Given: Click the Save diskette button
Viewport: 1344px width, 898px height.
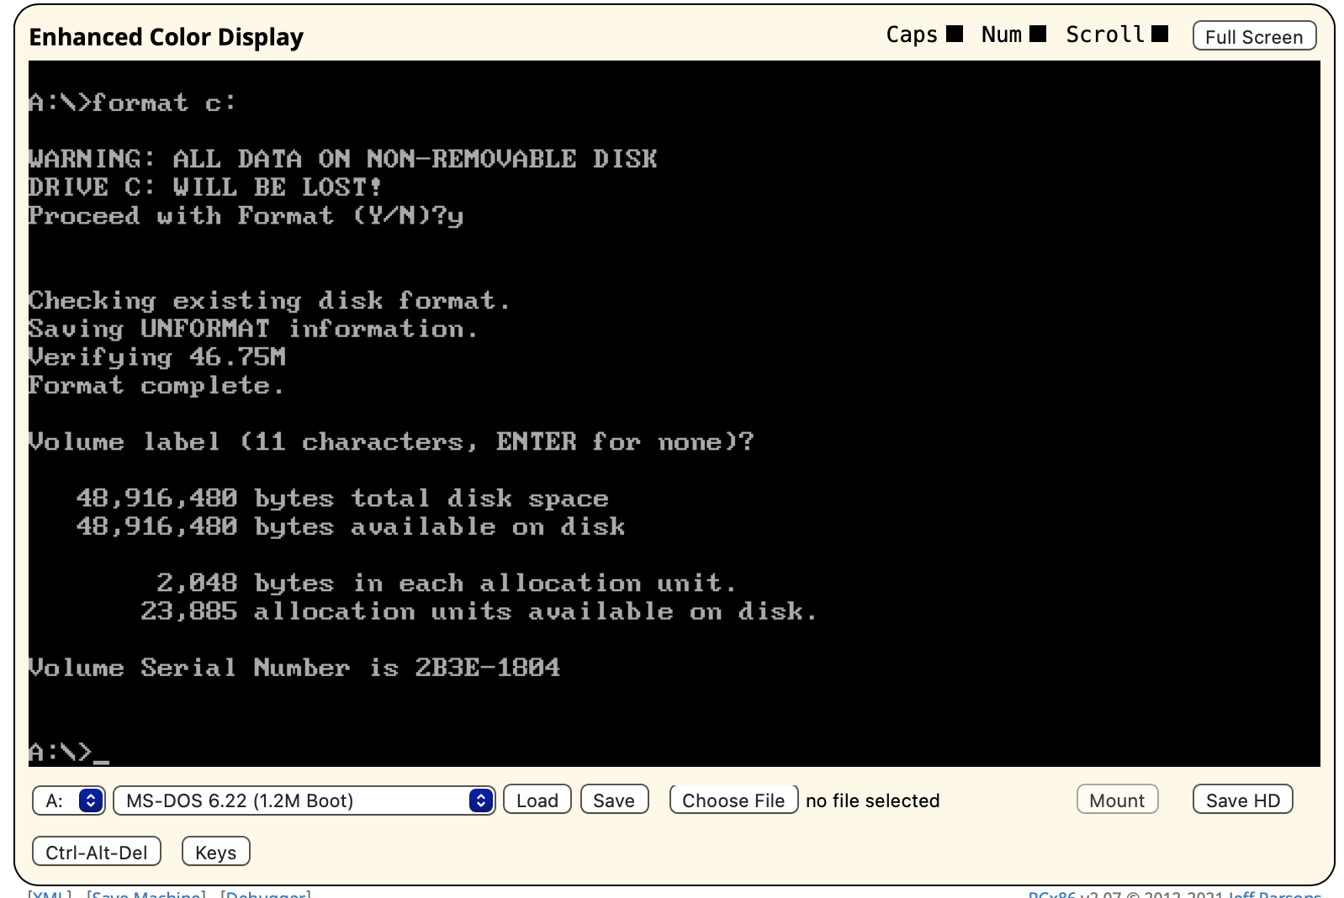Looking at the screenshot, I should 614,800.
